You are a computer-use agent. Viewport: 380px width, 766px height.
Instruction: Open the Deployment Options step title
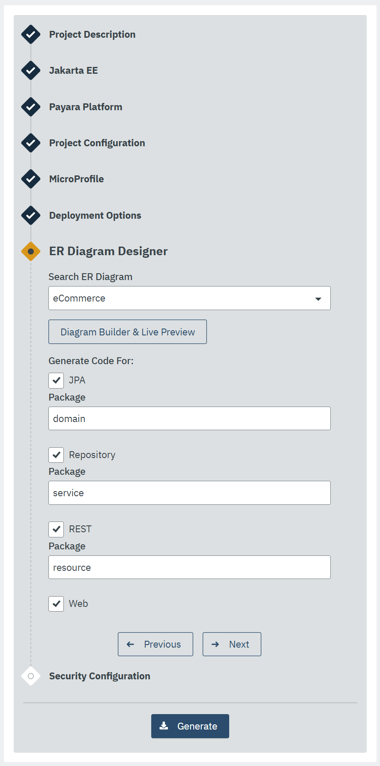pyautogui.click(x=95, y=215)
